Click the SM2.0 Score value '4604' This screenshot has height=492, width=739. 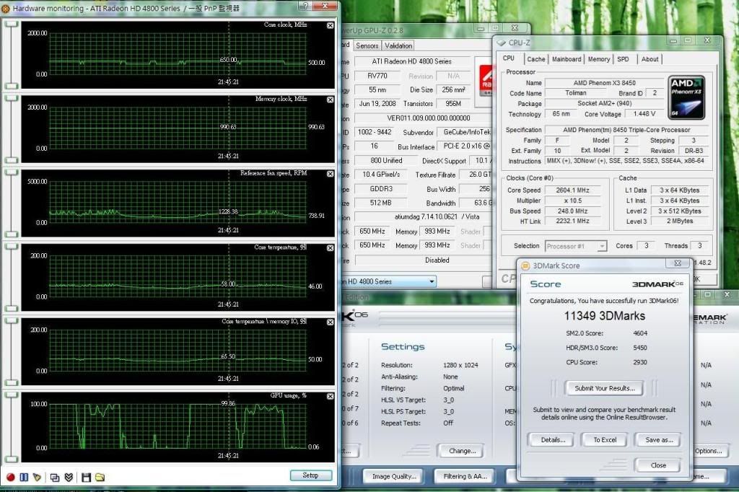click(640, 333)
